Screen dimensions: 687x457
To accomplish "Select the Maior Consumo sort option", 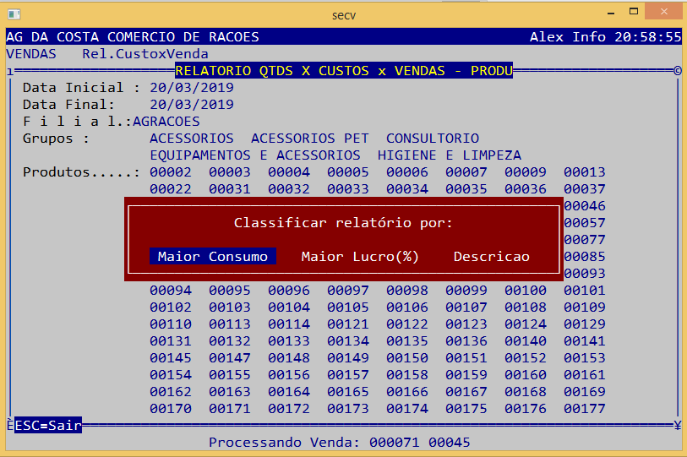I will (213, 257).
